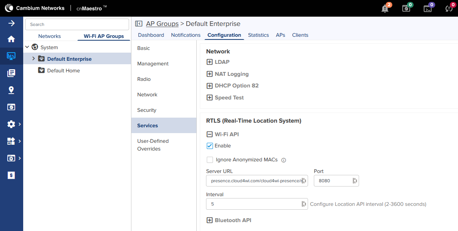The width and height of the screenshot is (458, 231).
Task: Switch to the Statistics tab
Action: [258, 35]
